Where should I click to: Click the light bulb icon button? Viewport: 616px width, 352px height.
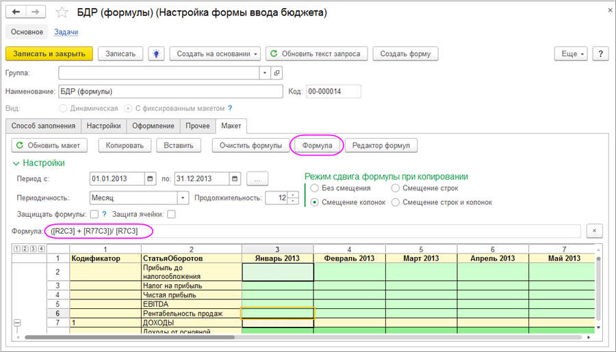point(157,54)
